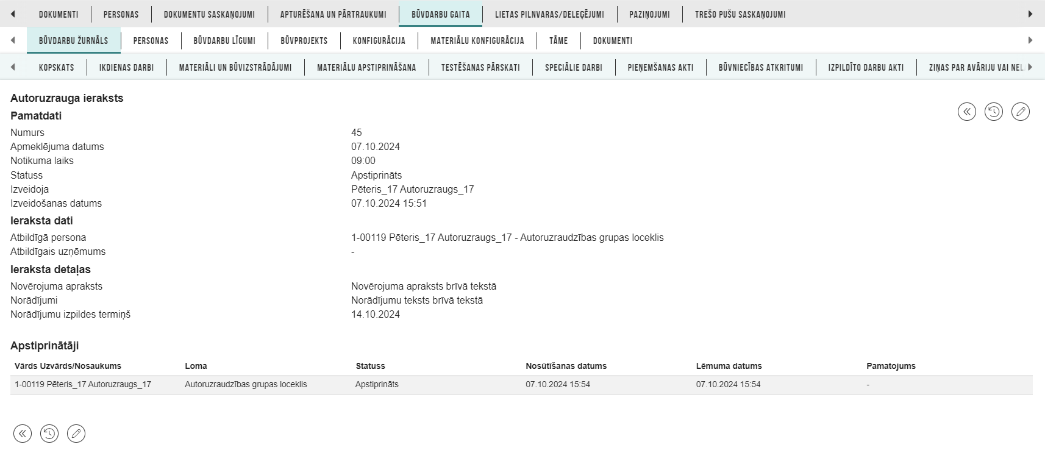Click the bottom back double-arrow icon
This screenshot has height=450, width=1045.
click(x=23, y=434)
